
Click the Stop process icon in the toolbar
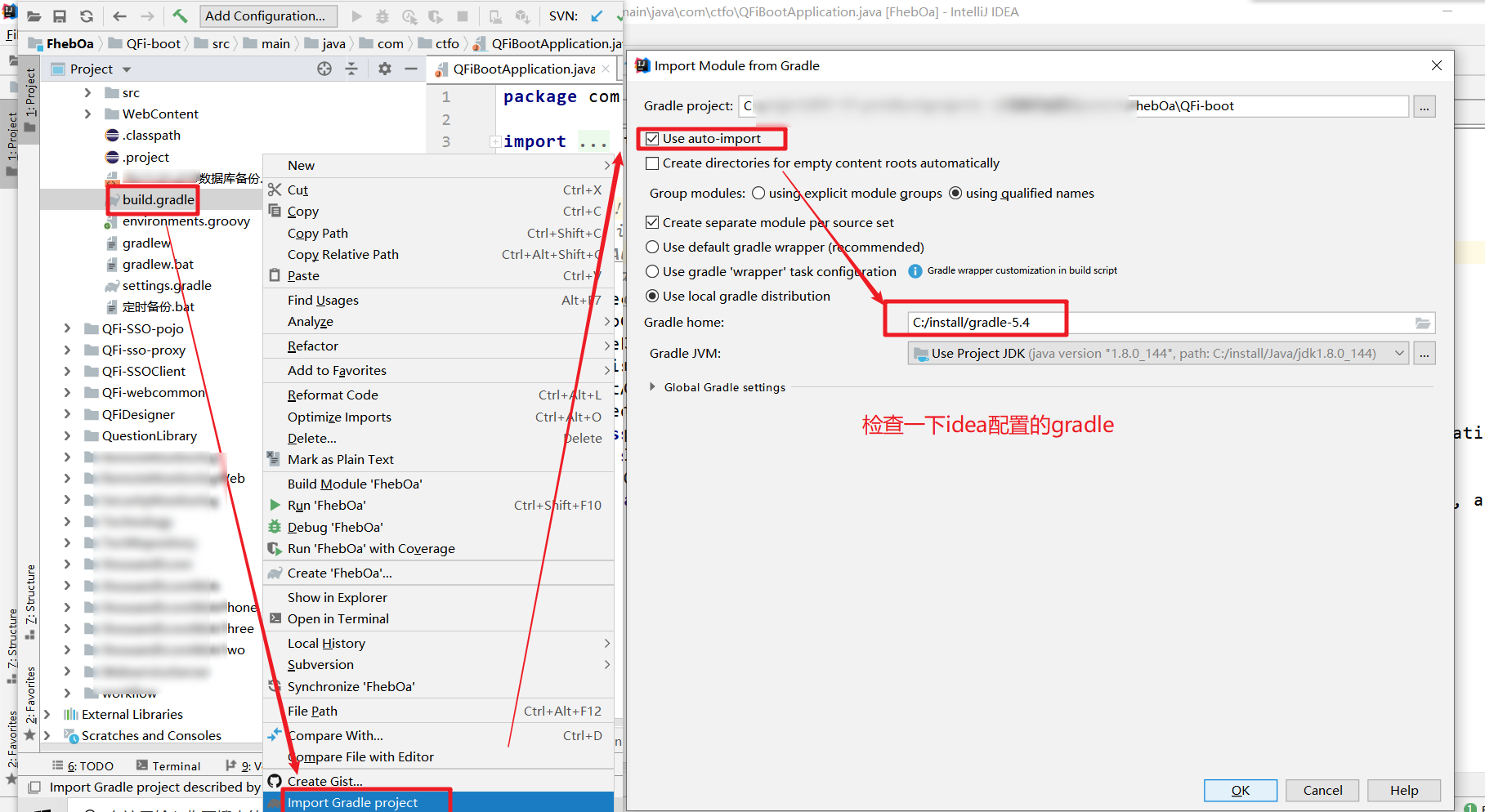[463, 16]
